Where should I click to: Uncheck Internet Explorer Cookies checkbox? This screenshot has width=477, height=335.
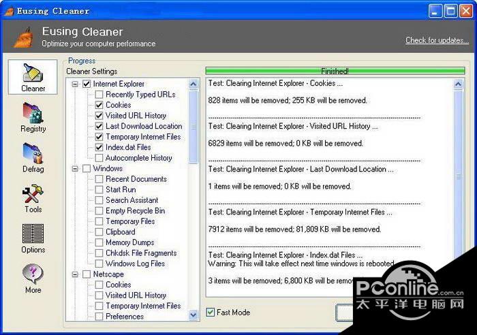click(x=99, y=105)
